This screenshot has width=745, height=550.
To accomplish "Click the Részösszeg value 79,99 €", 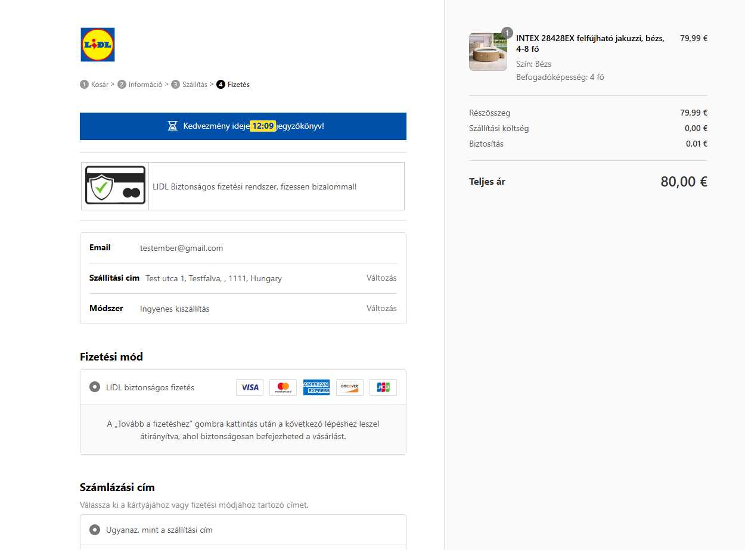I will (694, 113).
